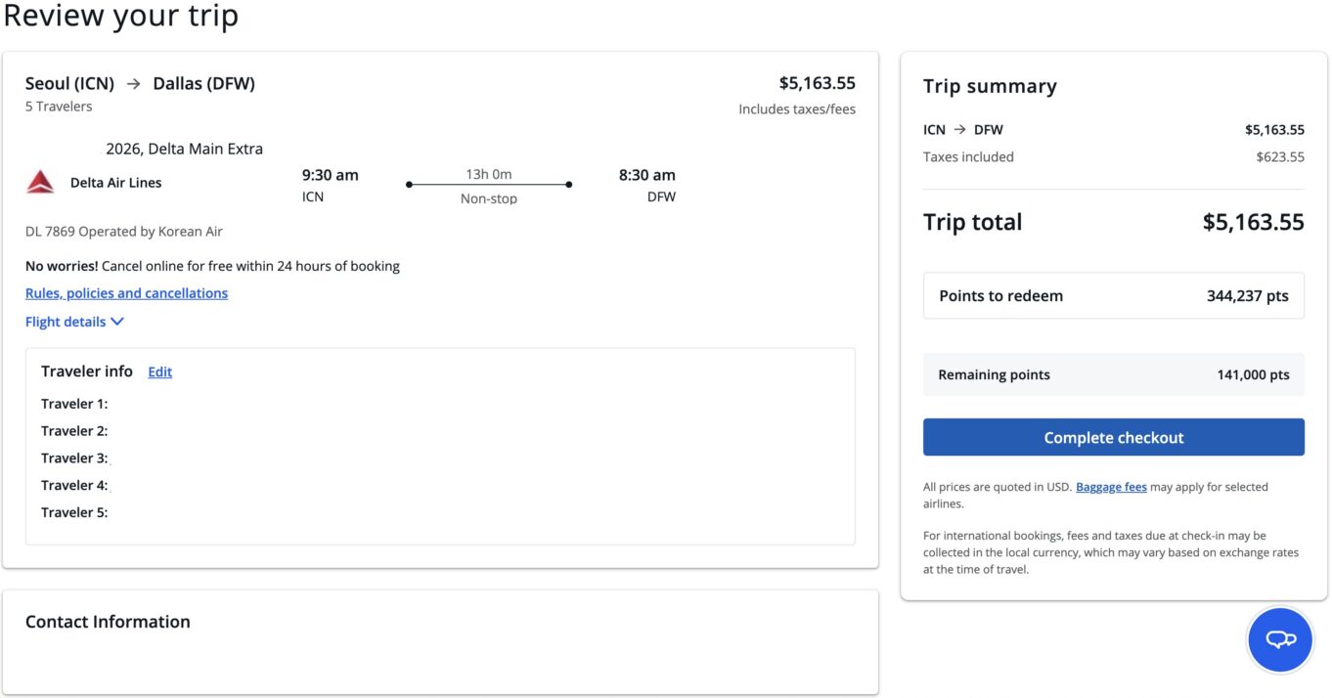Click the arrow between Seoul and Dallas
Viewport: 1332px width, 698px height.
click(134, 84)
